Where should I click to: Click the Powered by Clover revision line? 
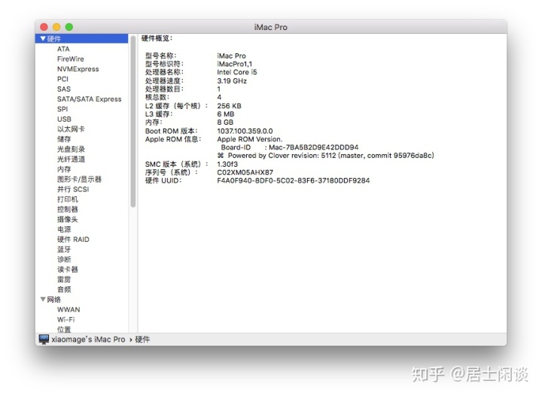[326, 156]
